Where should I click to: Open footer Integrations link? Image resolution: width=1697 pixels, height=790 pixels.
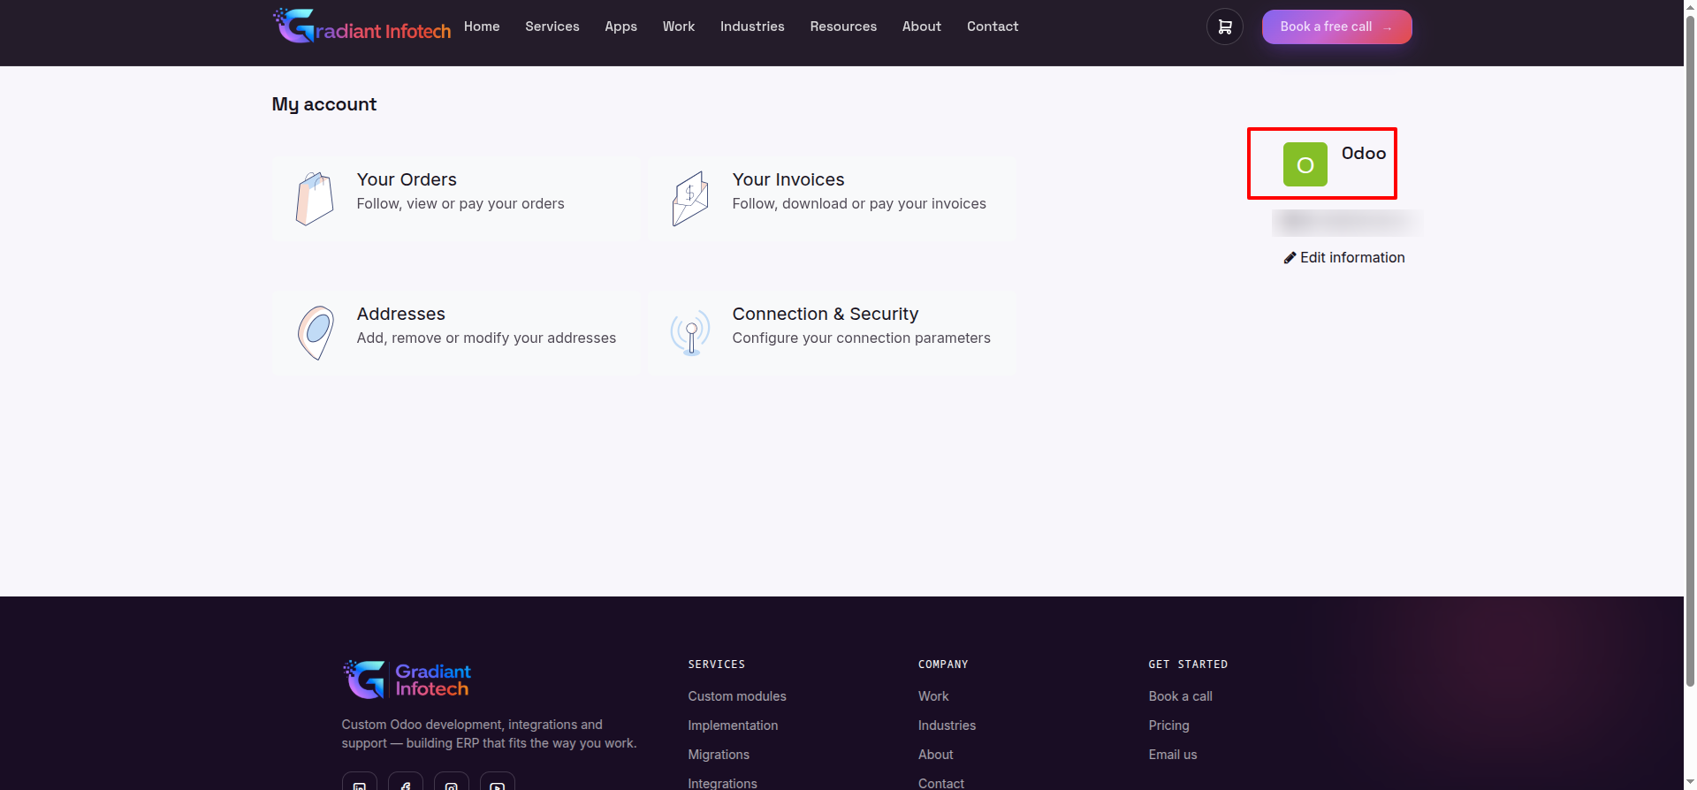coord(723,783)
